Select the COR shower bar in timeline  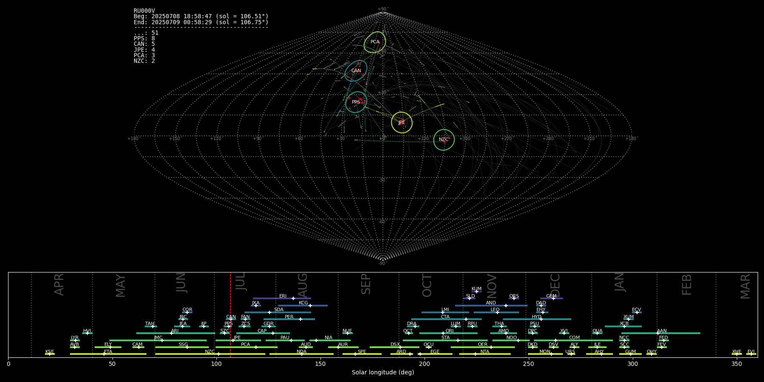tap(187, 312)
